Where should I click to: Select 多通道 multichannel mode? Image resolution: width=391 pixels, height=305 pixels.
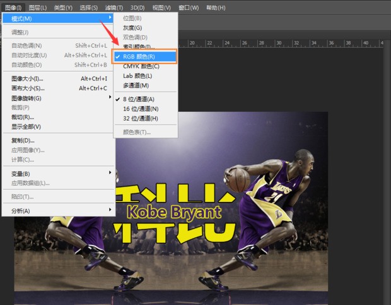136,85
